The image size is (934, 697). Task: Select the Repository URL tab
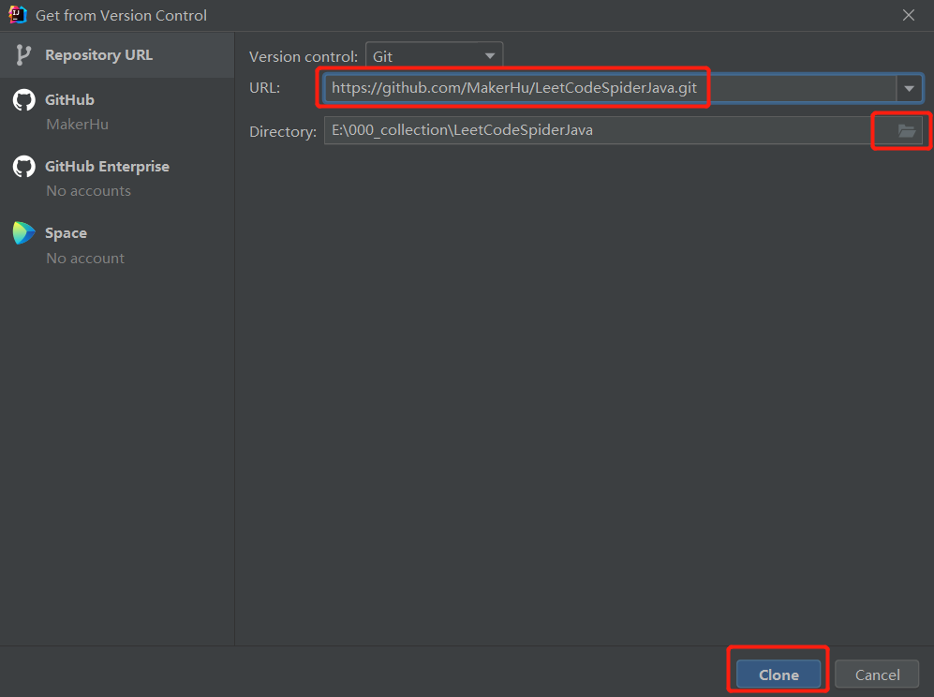(x=117, y=55)
